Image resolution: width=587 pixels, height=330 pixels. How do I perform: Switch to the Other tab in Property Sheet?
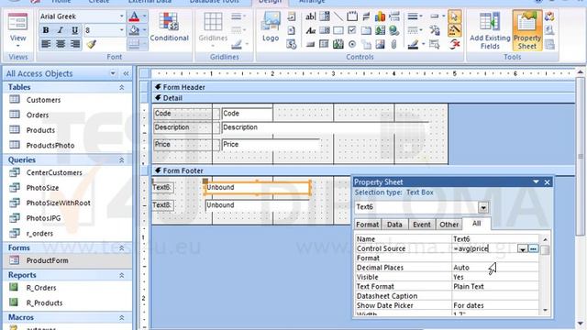(x=449, y=225)
